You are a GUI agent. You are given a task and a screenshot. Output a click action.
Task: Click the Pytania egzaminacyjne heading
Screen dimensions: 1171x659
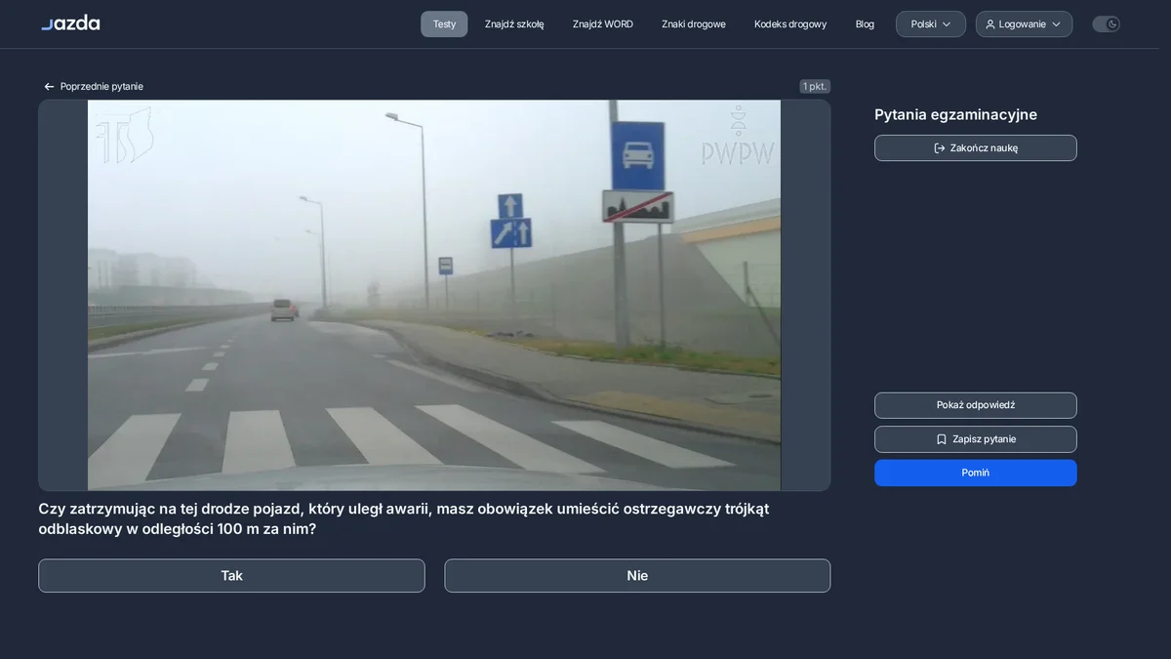pos(955,115)
